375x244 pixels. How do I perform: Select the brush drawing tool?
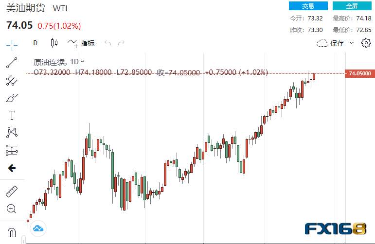click(x=12, y=98)
